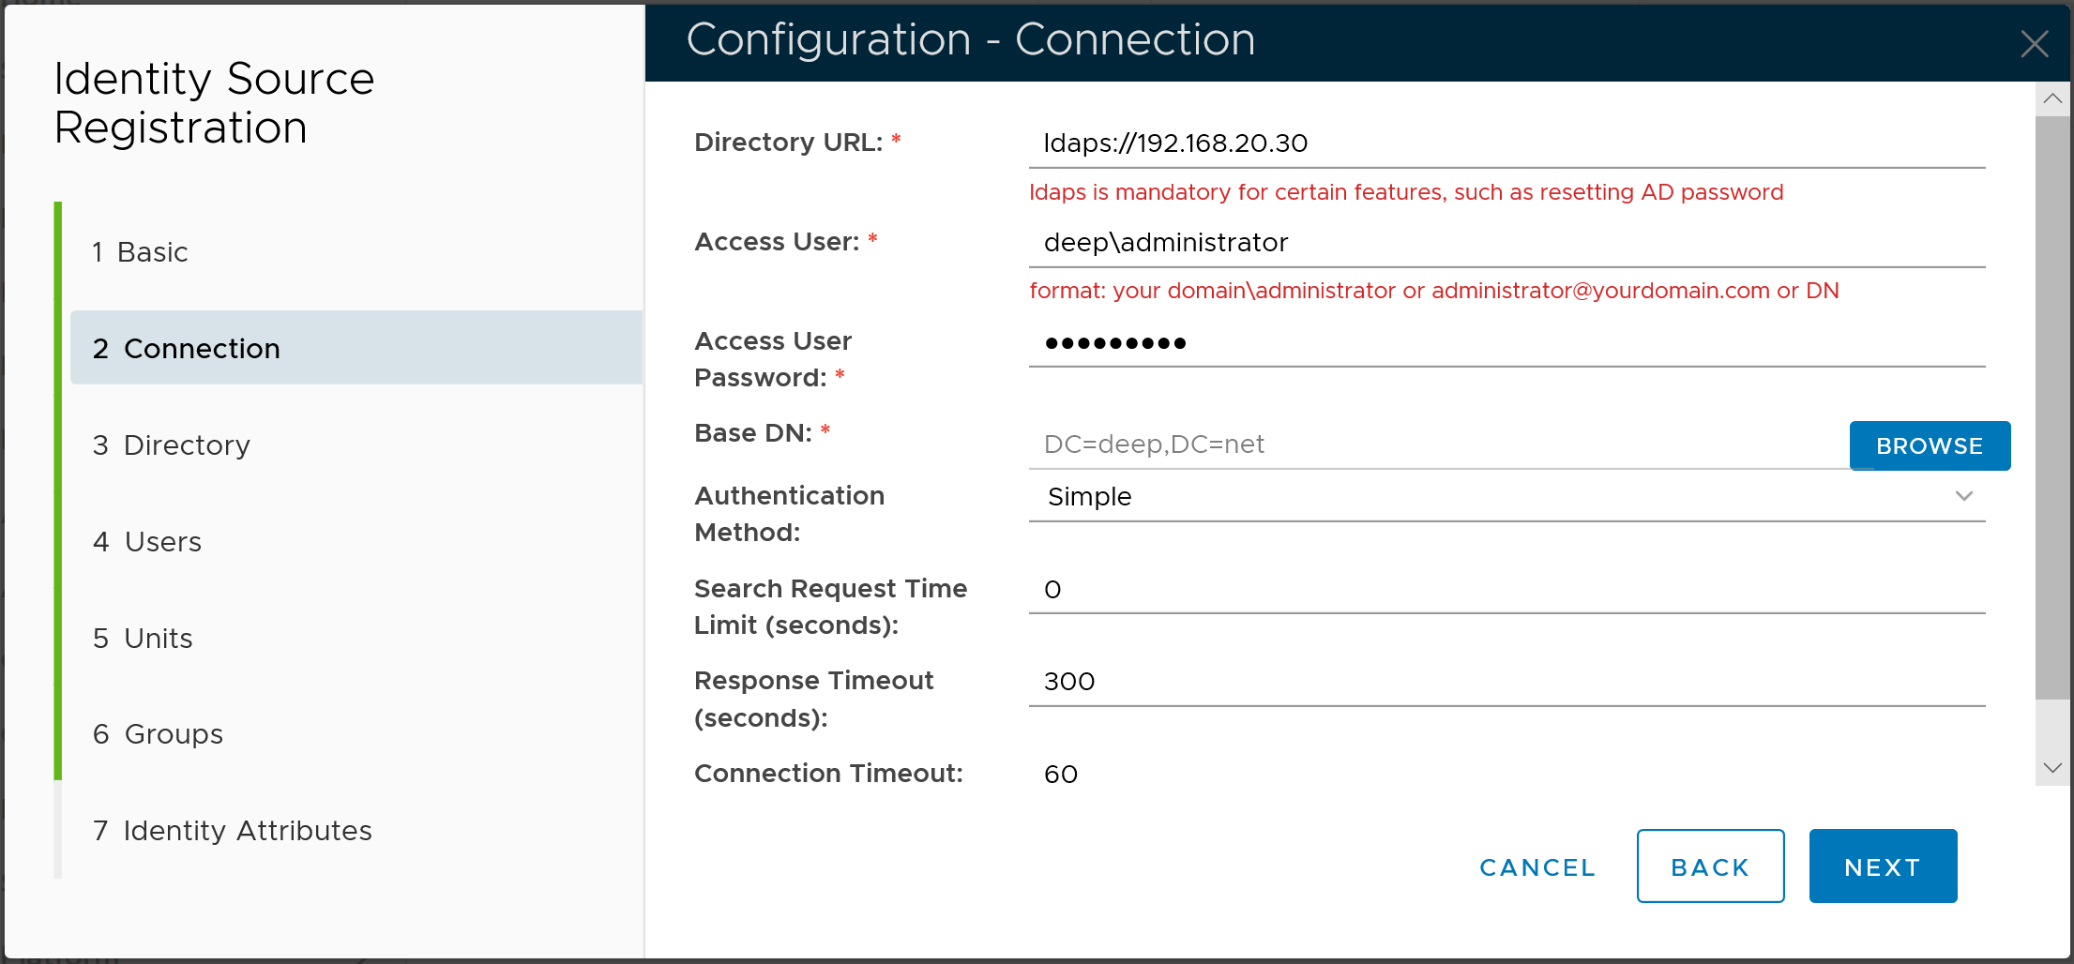Image resolution: width=2074 pixels, height=964 pixels.
Task: Click the NEXT button
Action: [x=1882, y=866]
